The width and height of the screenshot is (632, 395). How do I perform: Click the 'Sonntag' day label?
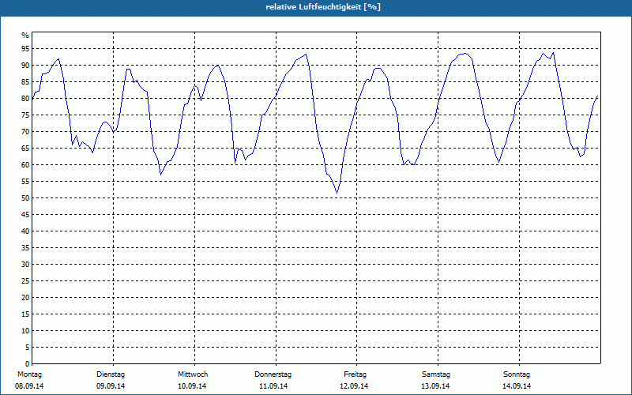point(517,374)
